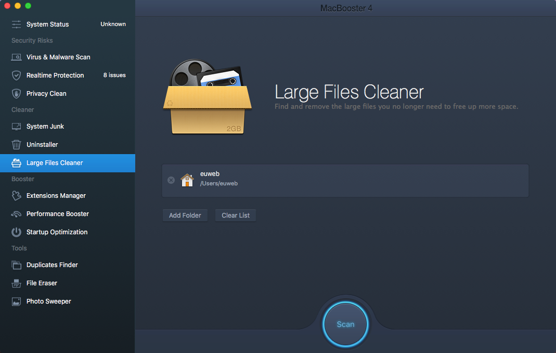Minimize the window with yellow button
This screenshot has width=556, height=353.
click(x=18, y=6)
